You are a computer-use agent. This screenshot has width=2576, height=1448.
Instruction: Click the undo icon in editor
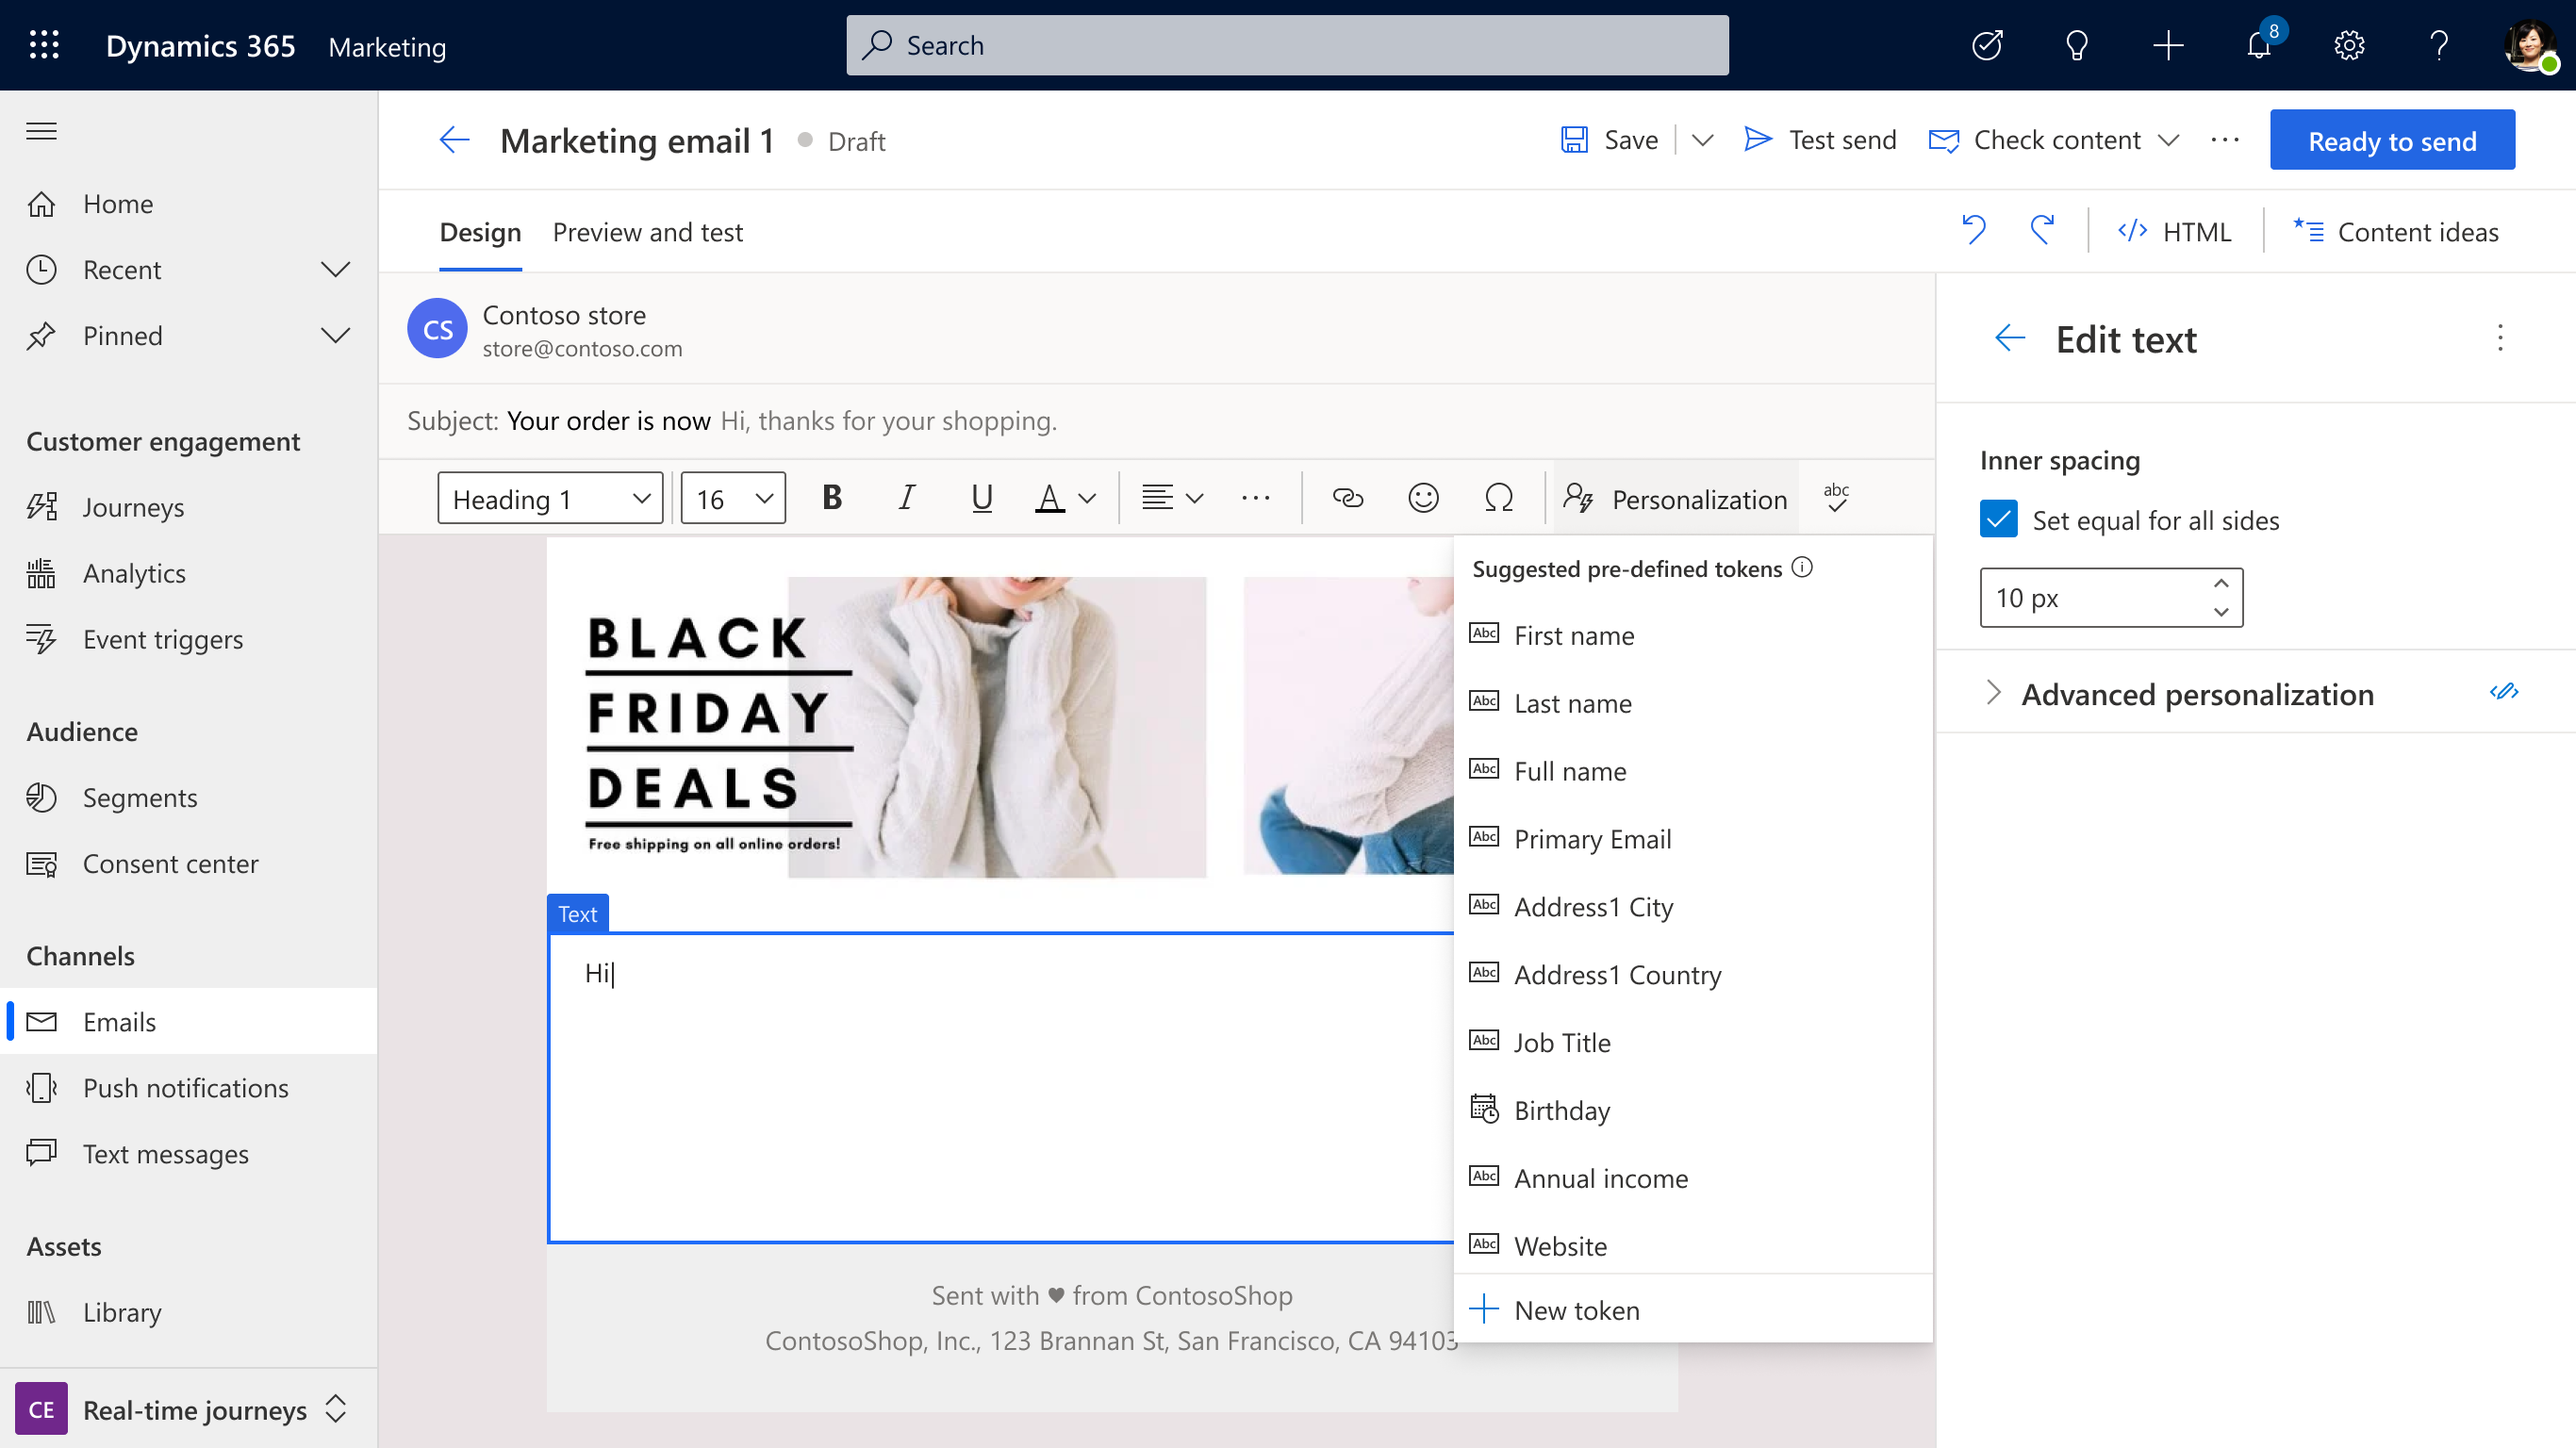[1976, 232]
